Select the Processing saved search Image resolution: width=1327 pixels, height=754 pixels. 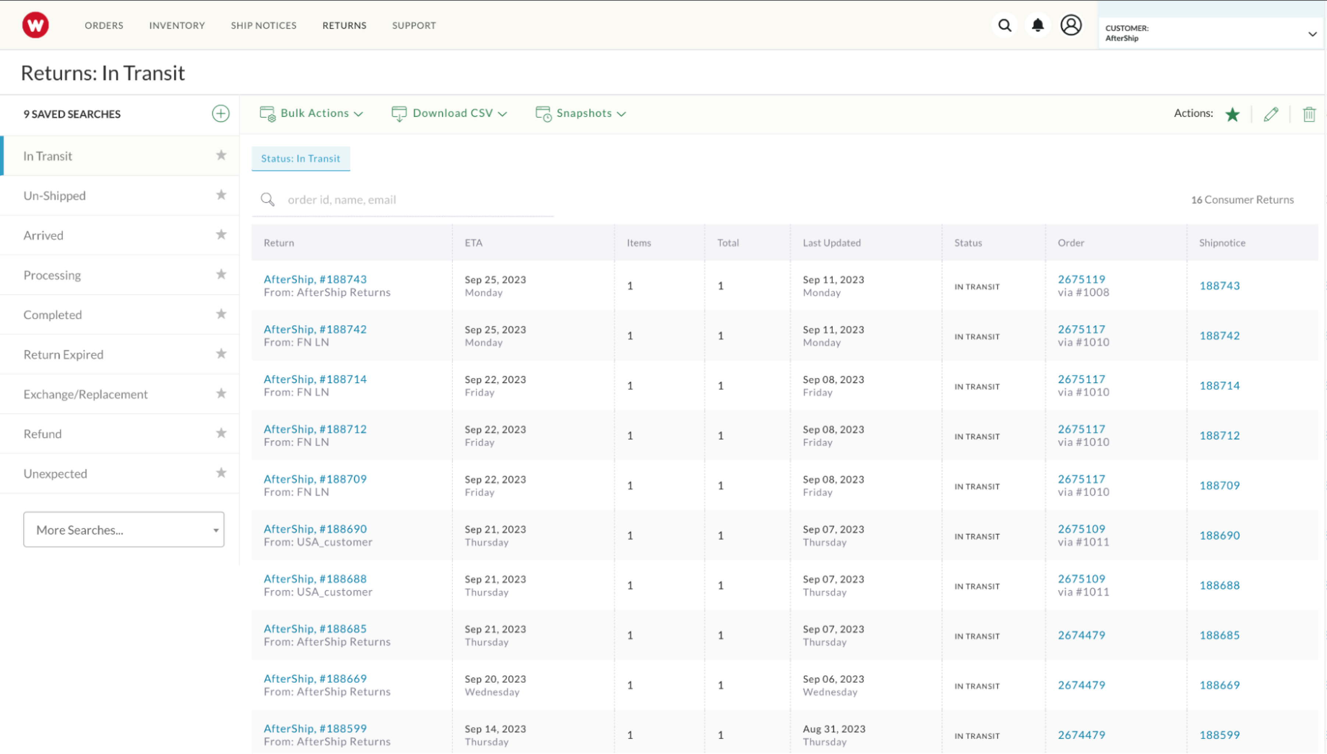120,275
